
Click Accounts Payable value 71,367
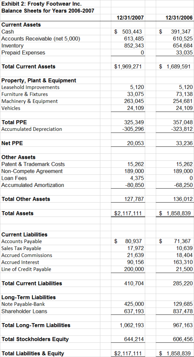click(183, 241)
